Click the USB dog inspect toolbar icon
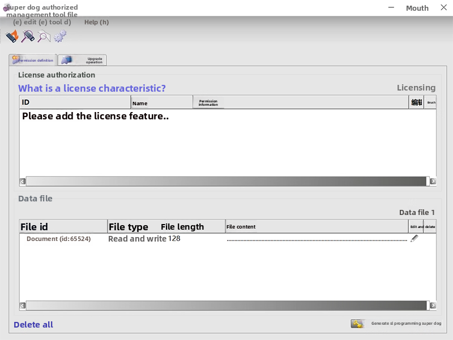The height and width of the screenshot is (340, 453). point(28,37)
